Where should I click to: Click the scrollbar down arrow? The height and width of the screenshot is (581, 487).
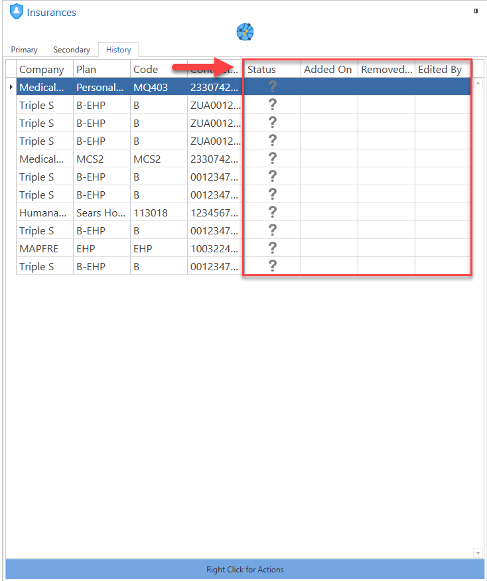point(478,553)
